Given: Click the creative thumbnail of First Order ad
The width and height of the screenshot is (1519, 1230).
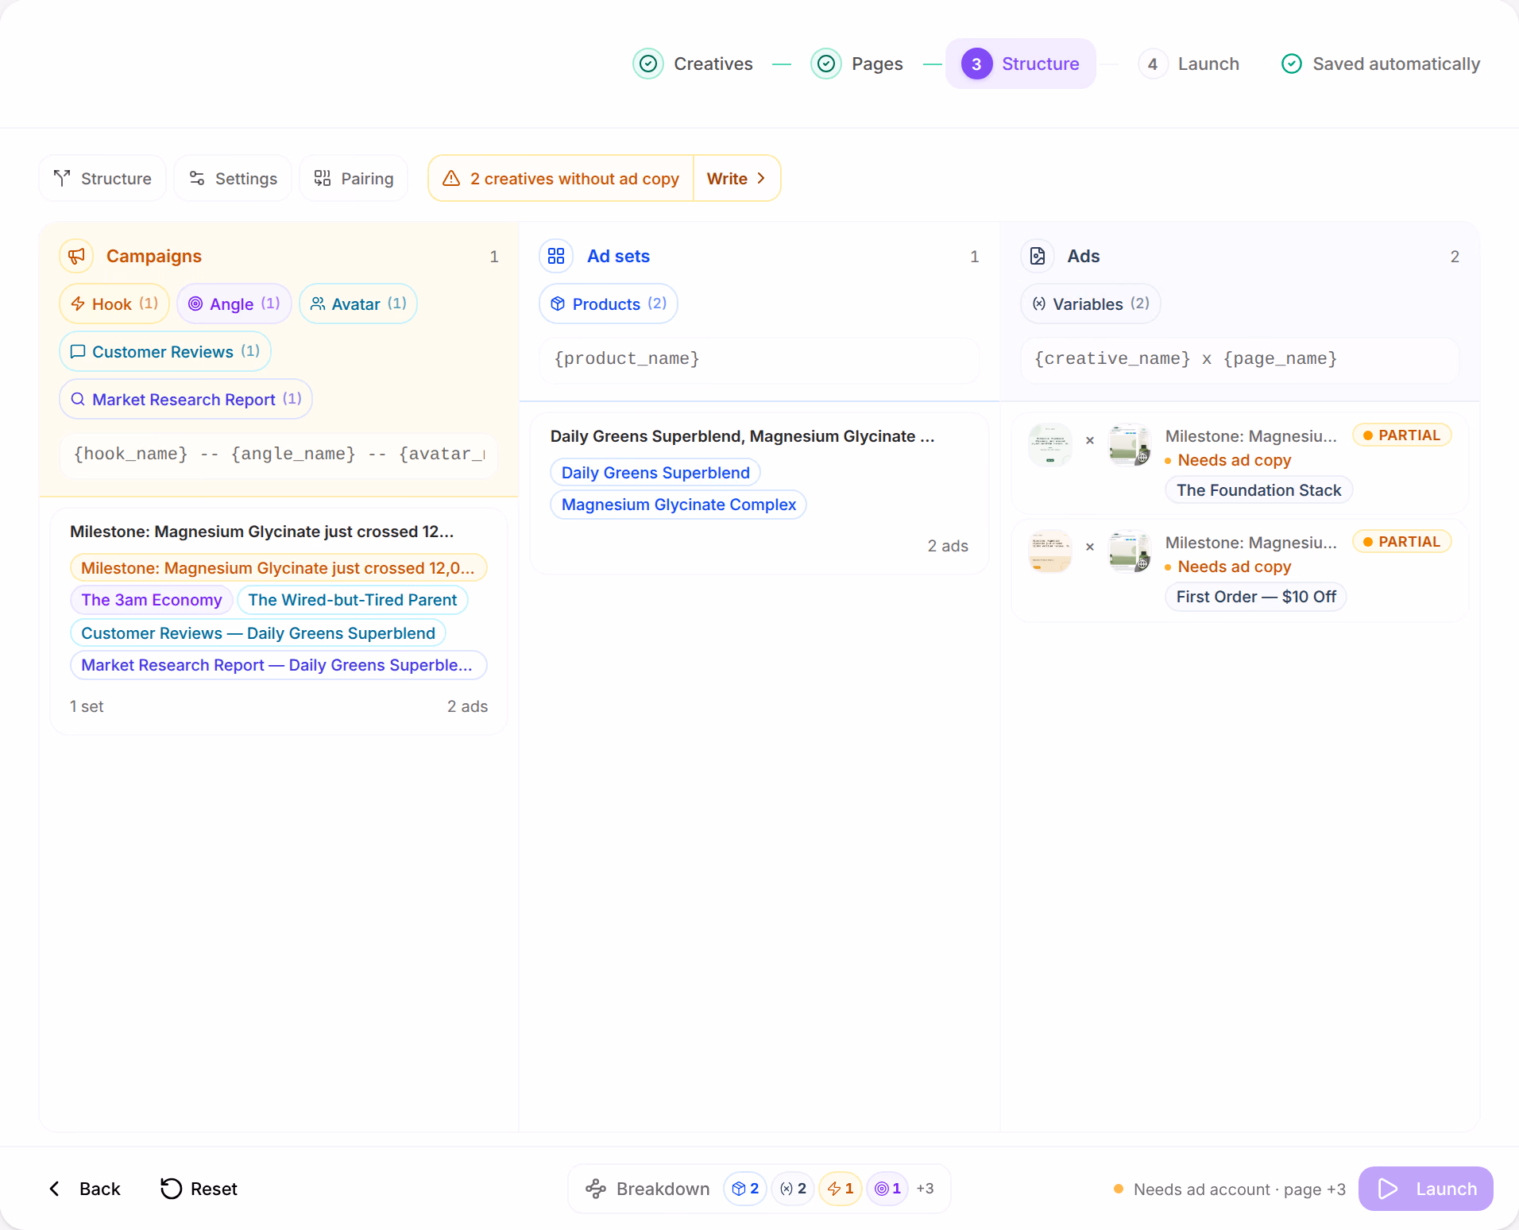Looking at the screenshot, I should coord(1050,551).
